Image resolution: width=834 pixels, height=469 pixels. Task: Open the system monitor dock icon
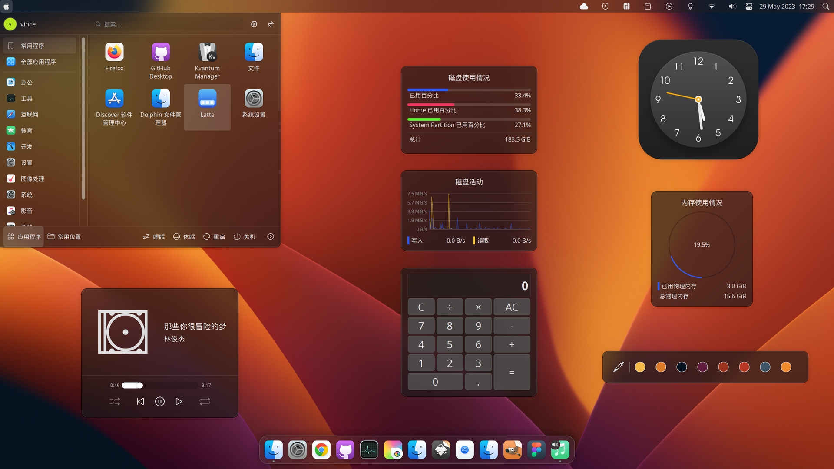pyautogui.click(x=369, y=450)
